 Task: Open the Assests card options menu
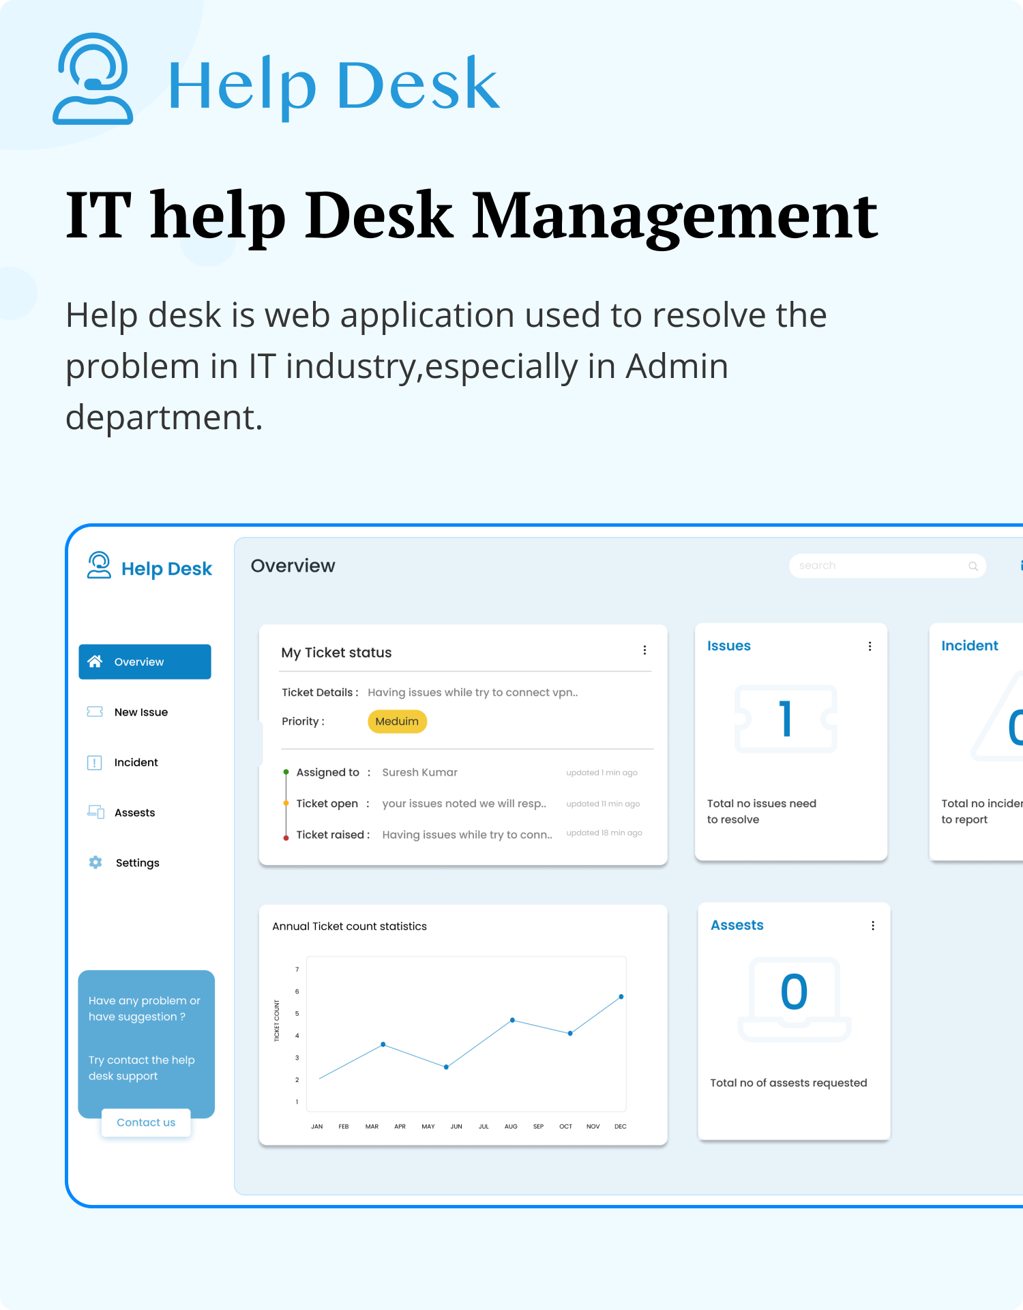tap(873, 926)
